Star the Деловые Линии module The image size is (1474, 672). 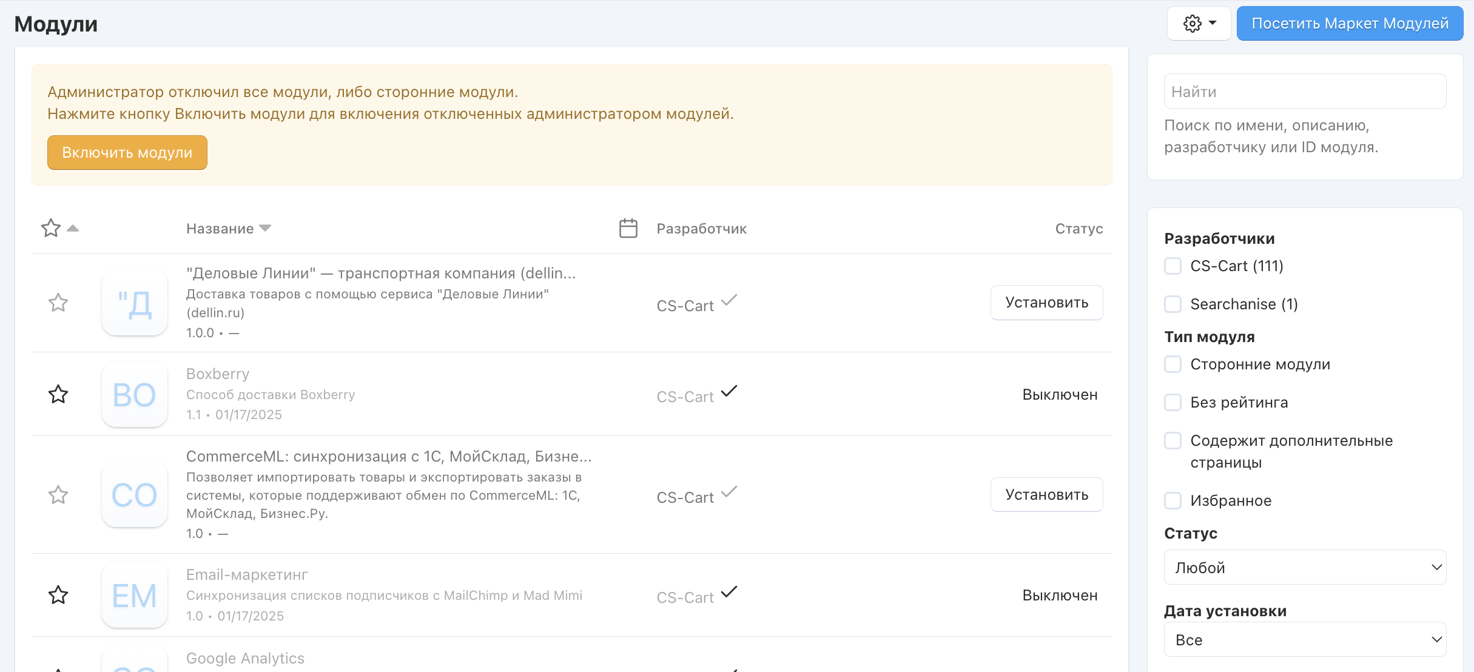[58, 302]
